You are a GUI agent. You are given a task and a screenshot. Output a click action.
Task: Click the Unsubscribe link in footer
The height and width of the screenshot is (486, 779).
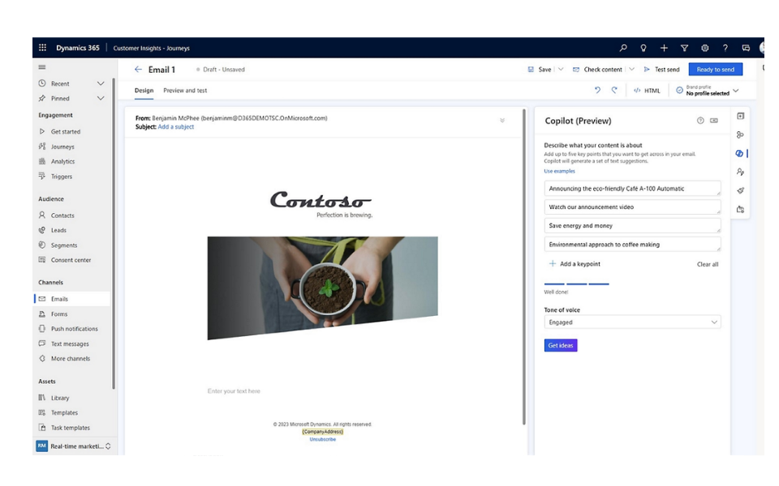pyautogui.click(x=323, y=439)
